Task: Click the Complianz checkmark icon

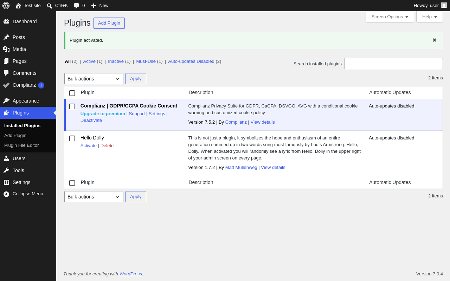Action: (6, 85)
